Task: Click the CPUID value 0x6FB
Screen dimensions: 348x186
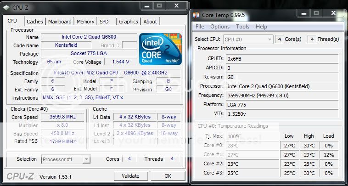Action: (x=282, y=59)
